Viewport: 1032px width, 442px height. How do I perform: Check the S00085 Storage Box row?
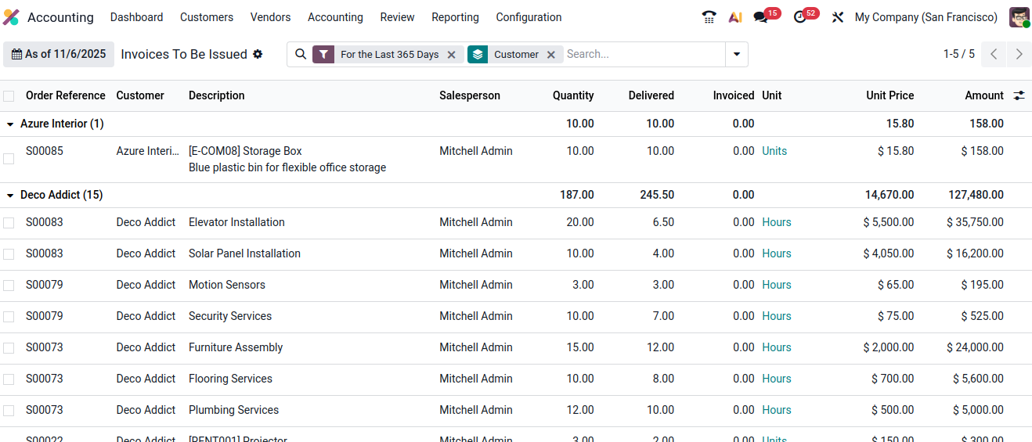9,159
